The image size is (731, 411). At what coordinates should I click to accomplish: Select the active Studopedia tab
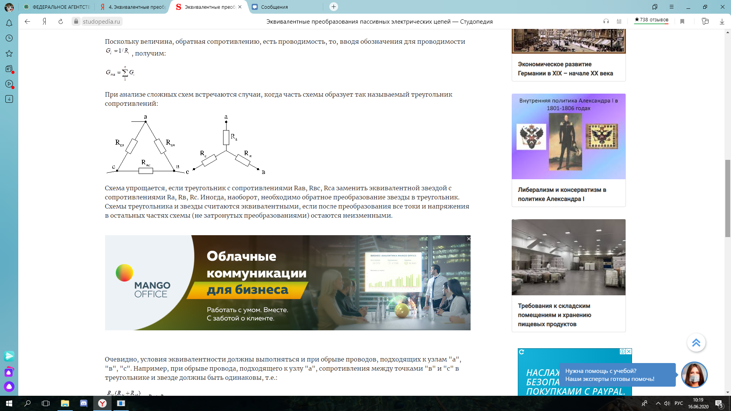[208, 7]
